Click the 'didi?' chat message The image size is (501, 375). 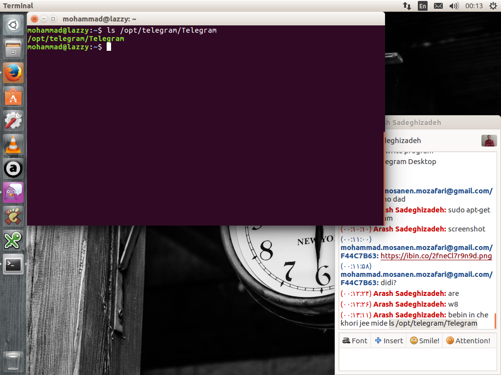pos(388,283)
